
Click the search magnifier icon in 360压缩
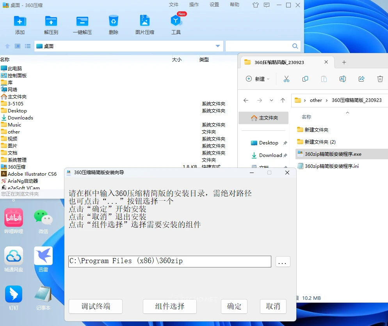(295, 46)
